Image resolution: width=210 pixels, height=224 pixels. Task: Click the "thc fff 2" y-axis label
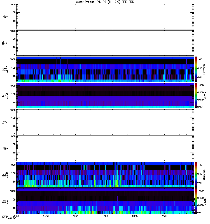5,148
